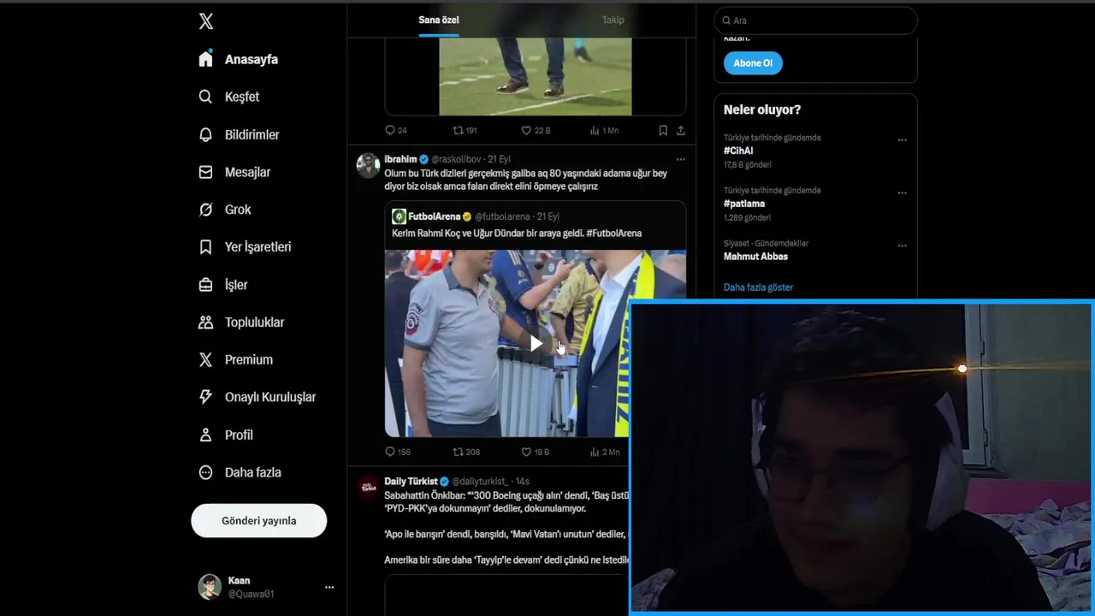Open ibrahim's profile avatar
The width and height of the screenshot is (1095, 616).
click(368, 165)
